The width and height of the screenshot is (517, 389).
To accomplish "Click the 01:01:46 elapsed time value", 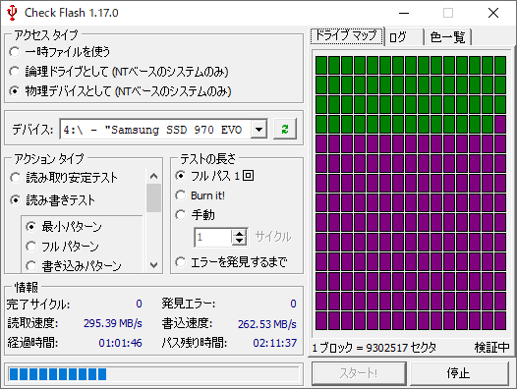I will pyautogui.click(x=120, y=343).
